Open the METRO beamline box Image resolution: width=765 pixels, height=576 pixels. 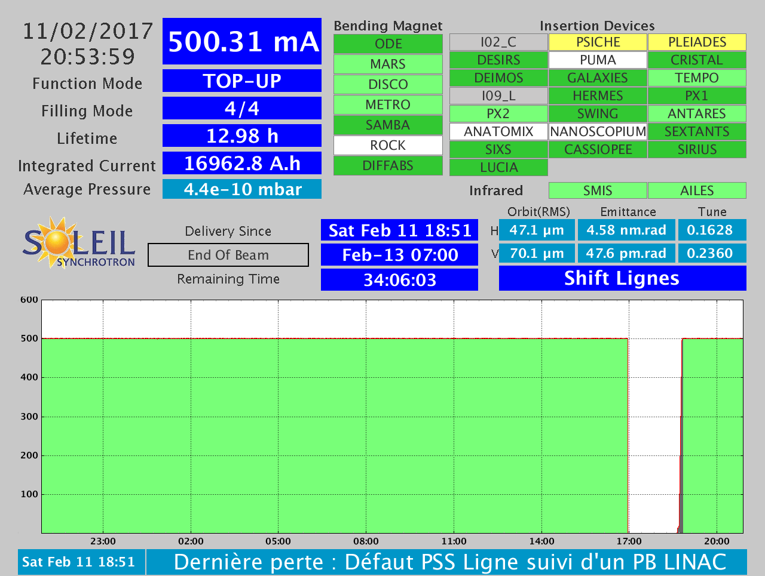click(388, 104)
